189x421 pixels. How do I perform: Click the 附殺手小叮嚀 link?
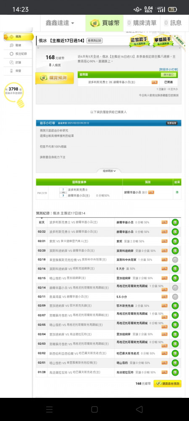pyautogui.click(x=168, y=69)
